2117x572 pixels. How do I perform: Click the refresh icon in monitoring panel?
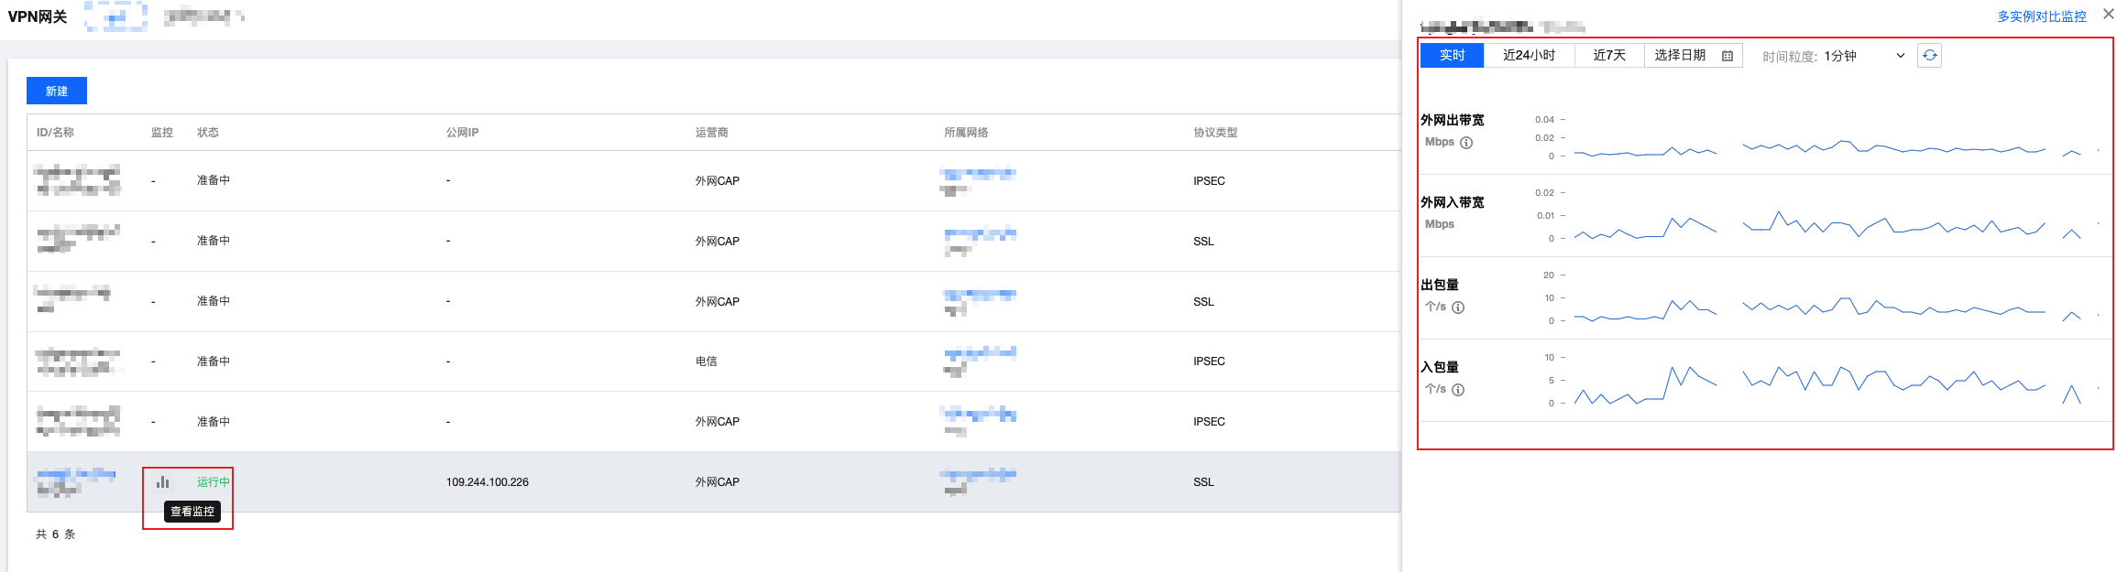click(x=1929, y=56)
